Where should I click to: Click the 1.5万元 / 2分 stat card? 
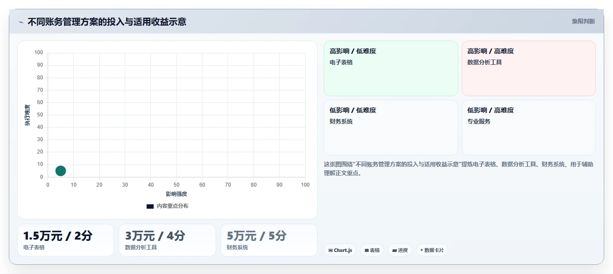(x=66, y=240)
